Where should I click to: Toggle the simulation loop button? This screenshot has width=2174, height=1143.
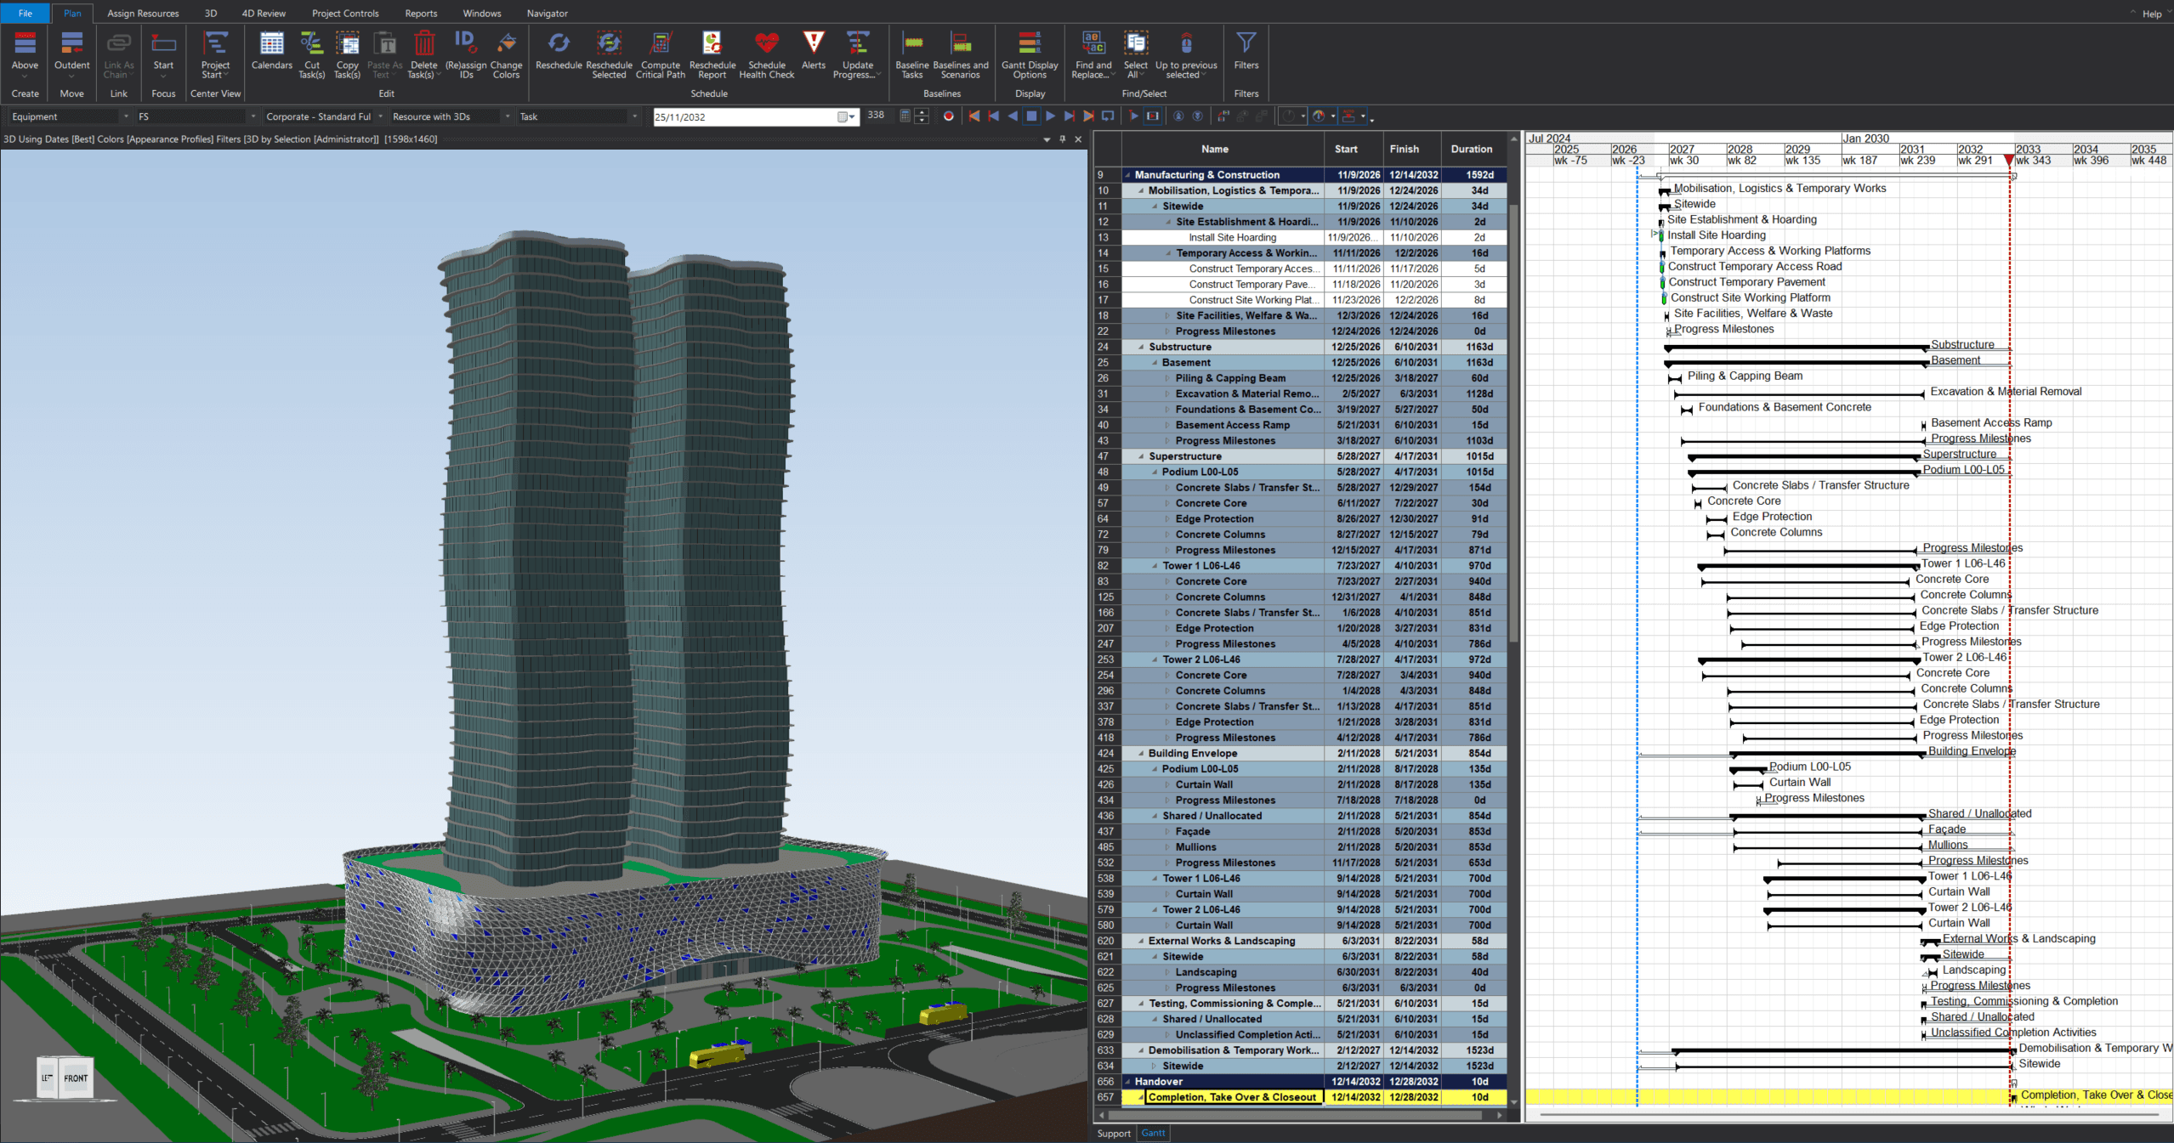click(1108, 116)
